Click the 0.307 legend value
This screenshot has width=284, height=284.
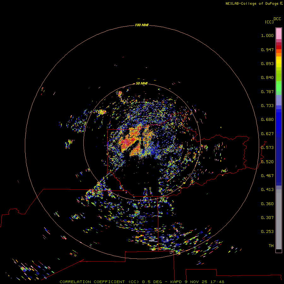(x=267, y=218)
